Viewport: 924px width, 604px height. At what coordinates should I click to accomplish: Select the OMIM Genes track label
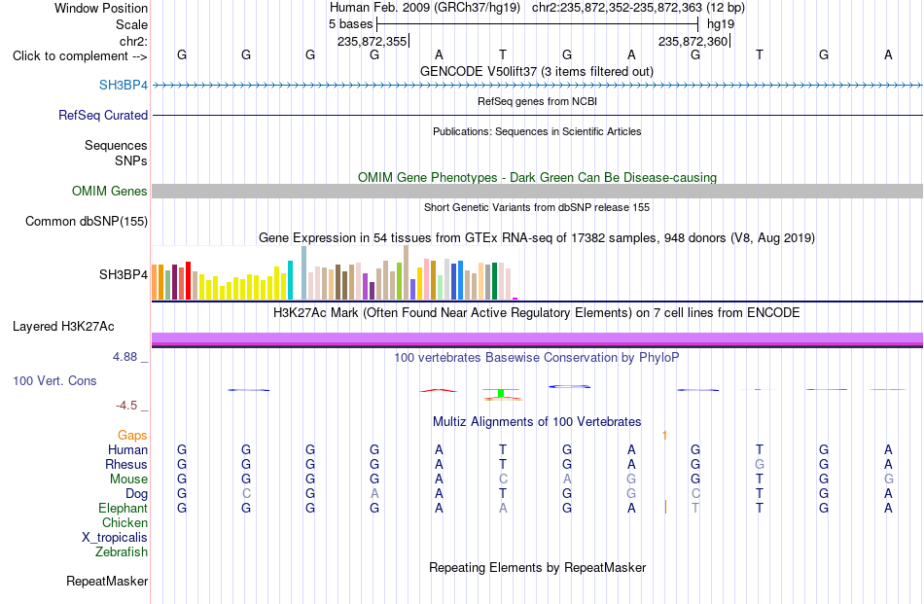[x=109, y=191]
